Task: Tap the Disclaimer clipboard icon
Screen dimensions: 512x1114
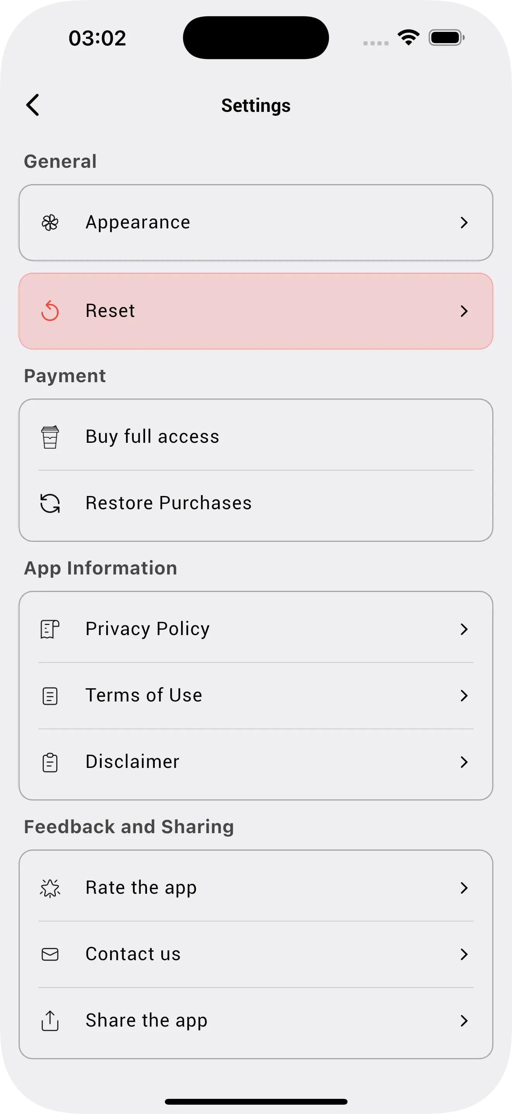Action: tap(50, 762)
